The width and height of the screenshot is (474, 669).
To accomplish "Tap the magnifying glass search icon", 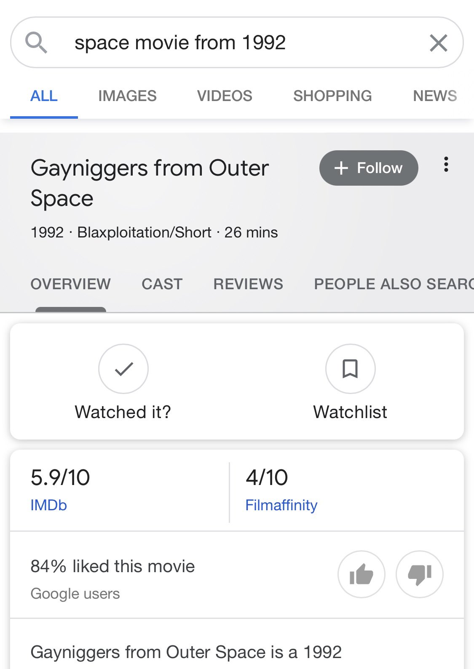I will [36, 43].
